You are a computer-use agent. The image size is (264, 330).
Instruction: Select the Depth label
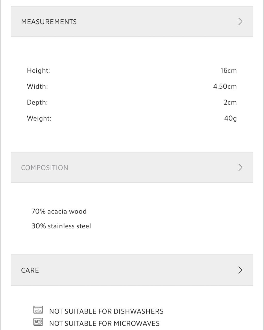37,102
